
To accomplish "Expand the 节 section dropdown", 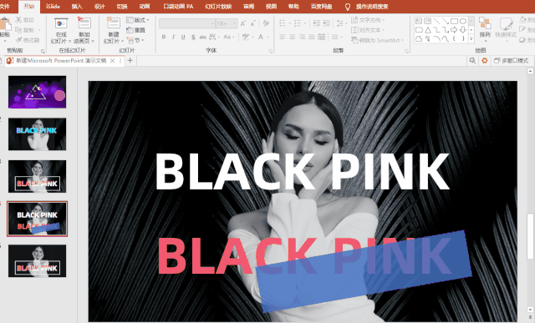I will click(x=135, y=40).
